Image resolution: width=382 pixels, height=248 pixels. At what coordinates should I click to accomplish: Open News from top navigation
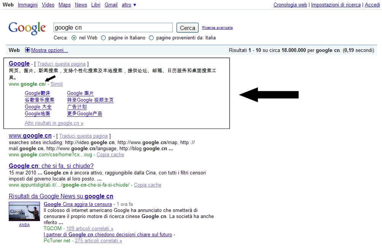point(81,5)
